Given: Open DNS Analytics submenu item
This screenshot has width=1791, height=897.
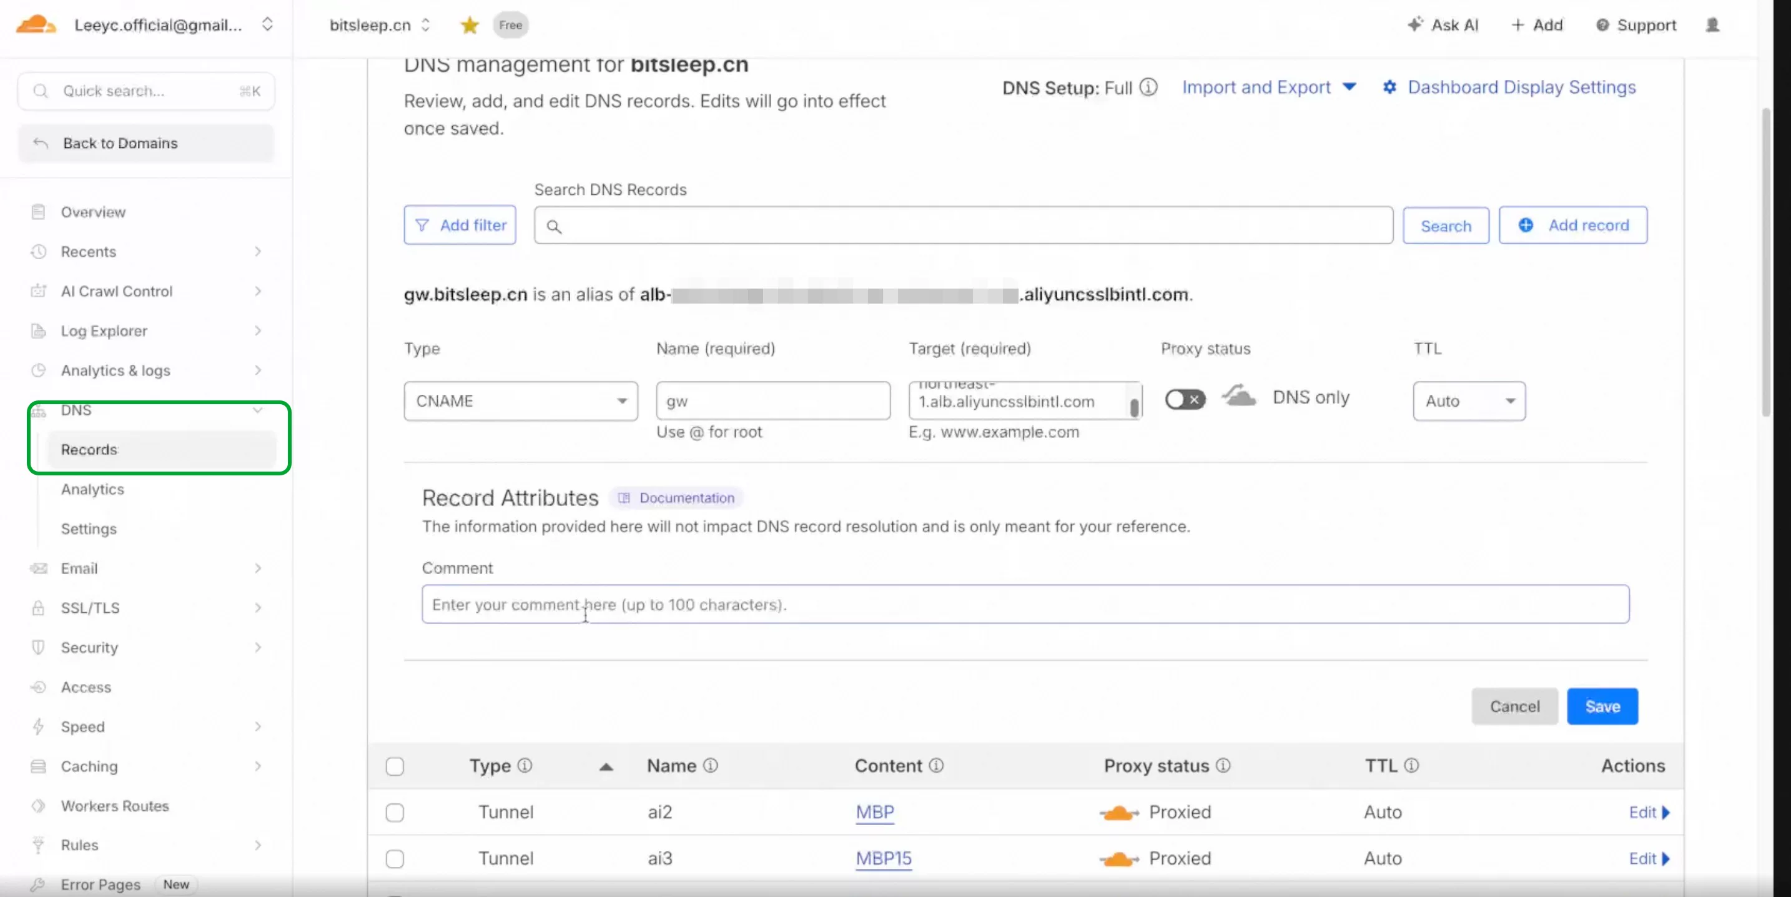Looking at the screenshot, I should point(92,490).
